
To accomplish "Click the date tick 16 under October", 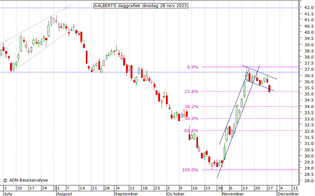I will click(x=195, y=188).
